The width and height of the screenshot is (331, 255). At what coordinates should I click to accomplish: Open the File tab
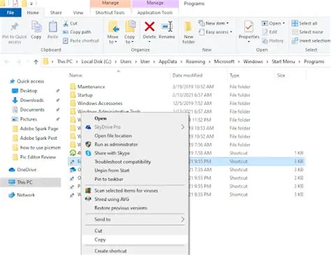[x=10, y=13]
